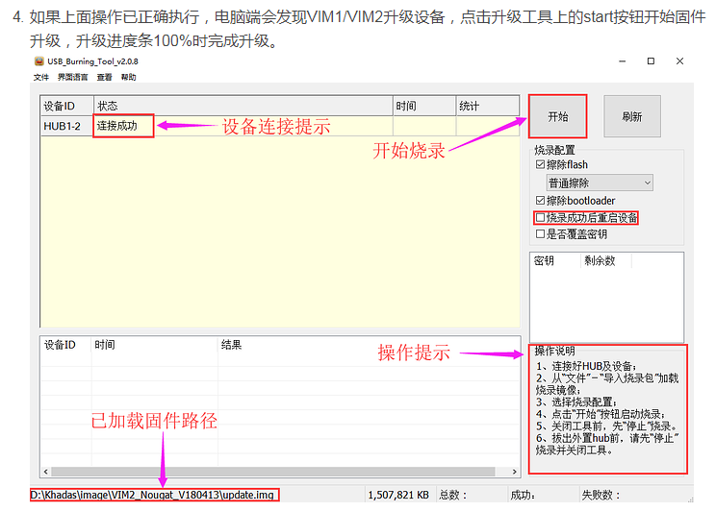The image size is (716, 511).
Task: Open the 文件 menu
Action: point(41,77)
